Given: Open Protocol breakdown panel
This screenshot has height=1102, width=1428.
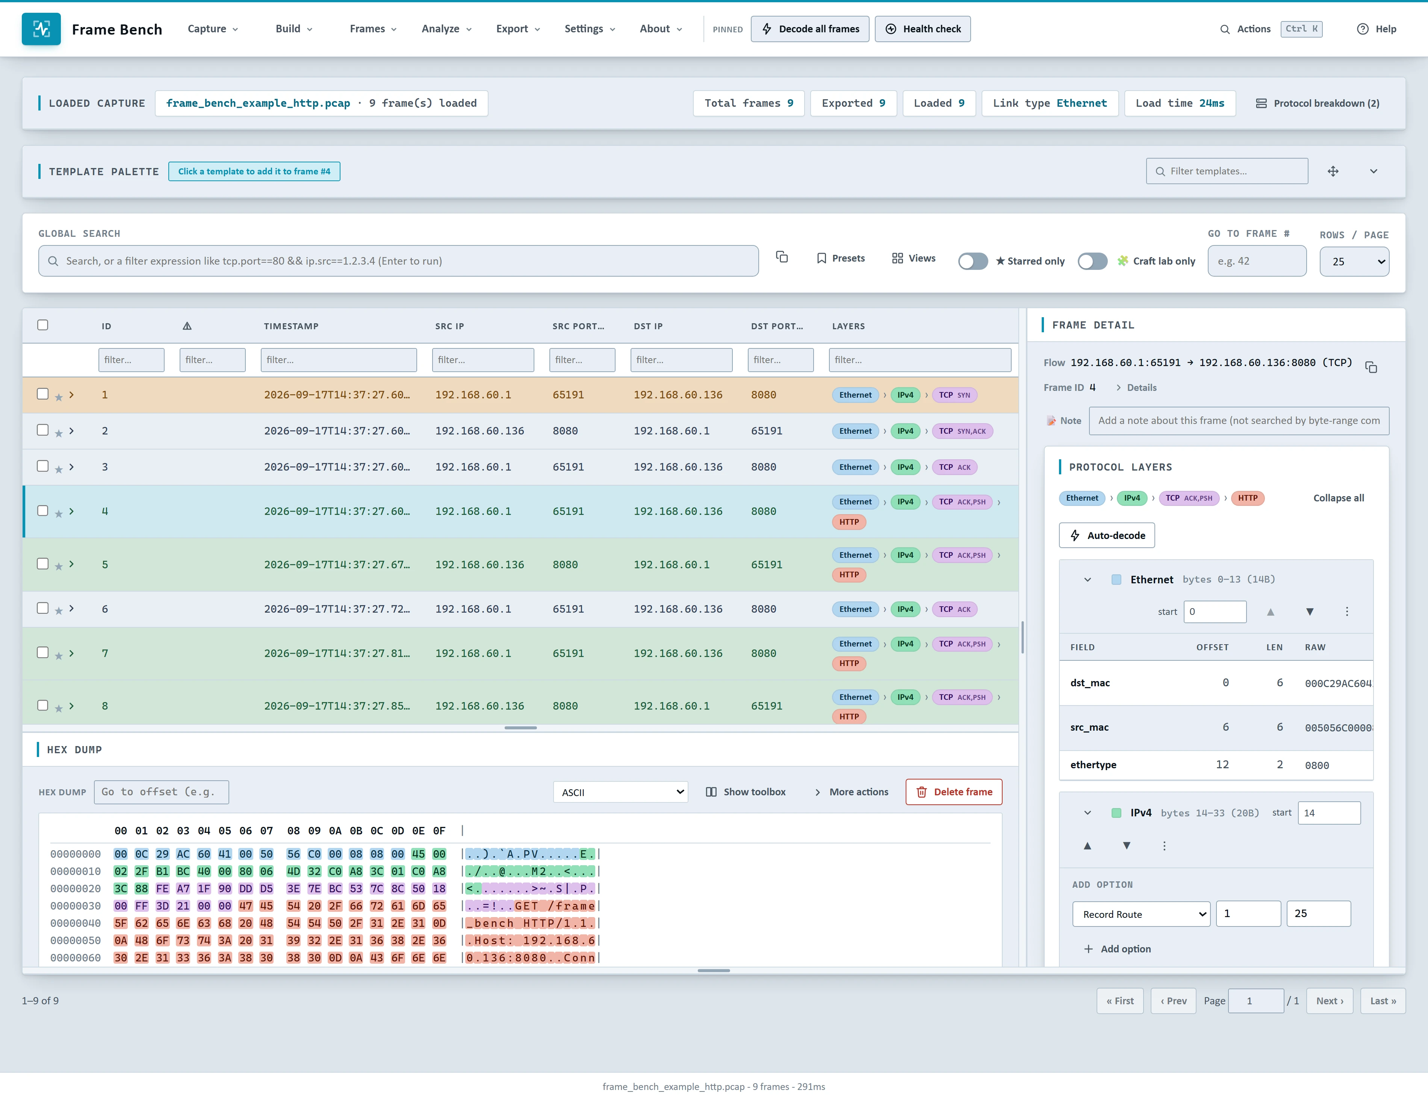Looking at the screenshot, I should 1318,103.
